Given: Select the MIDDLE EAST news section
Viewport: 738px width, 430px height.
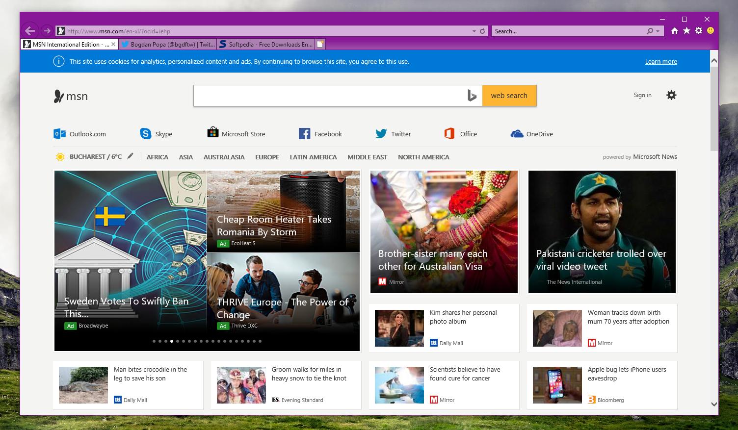Looking at the screenshot, I should (368, 157).
